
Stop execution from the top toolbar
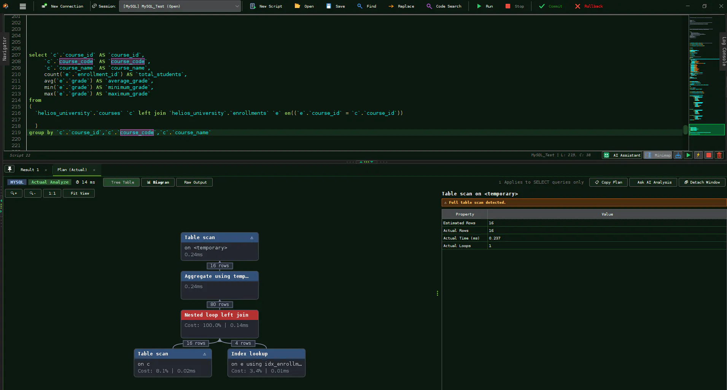[x=515, y=6]
